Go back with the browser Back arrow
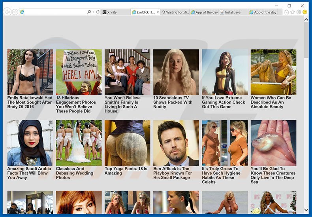Image resolution: width=312 pixels, height=217 pixels. (7, 12)
